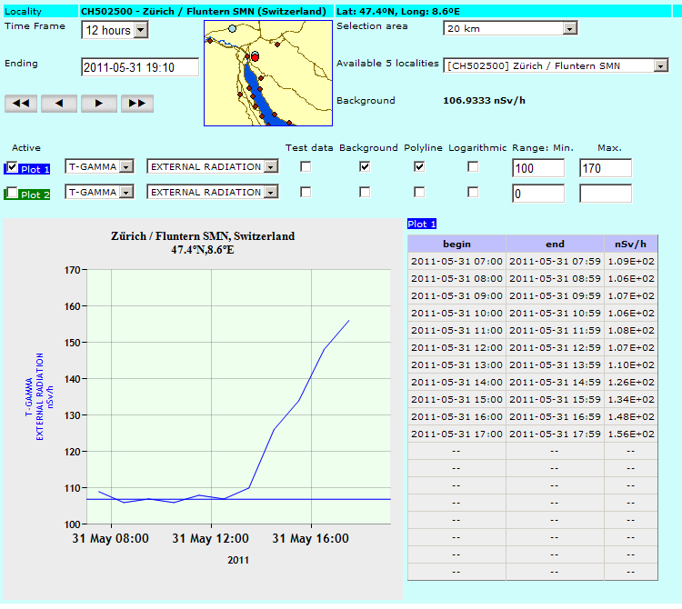Viewport: 682px width, 609px height.
Task: Toggle the Plot 1 active checkbox
Action: [x=11, y=167]
